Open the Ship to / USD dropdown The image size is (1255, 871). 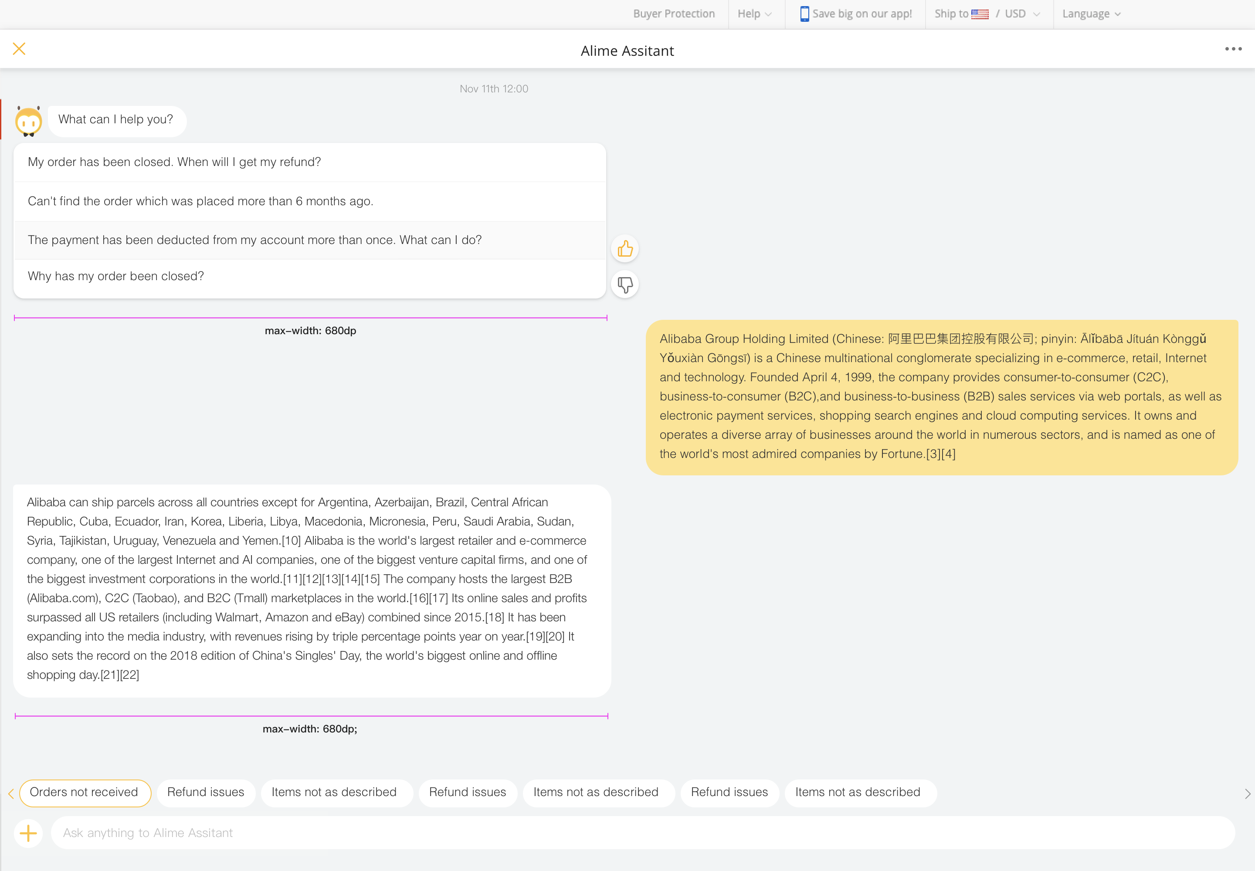point(987,14)
